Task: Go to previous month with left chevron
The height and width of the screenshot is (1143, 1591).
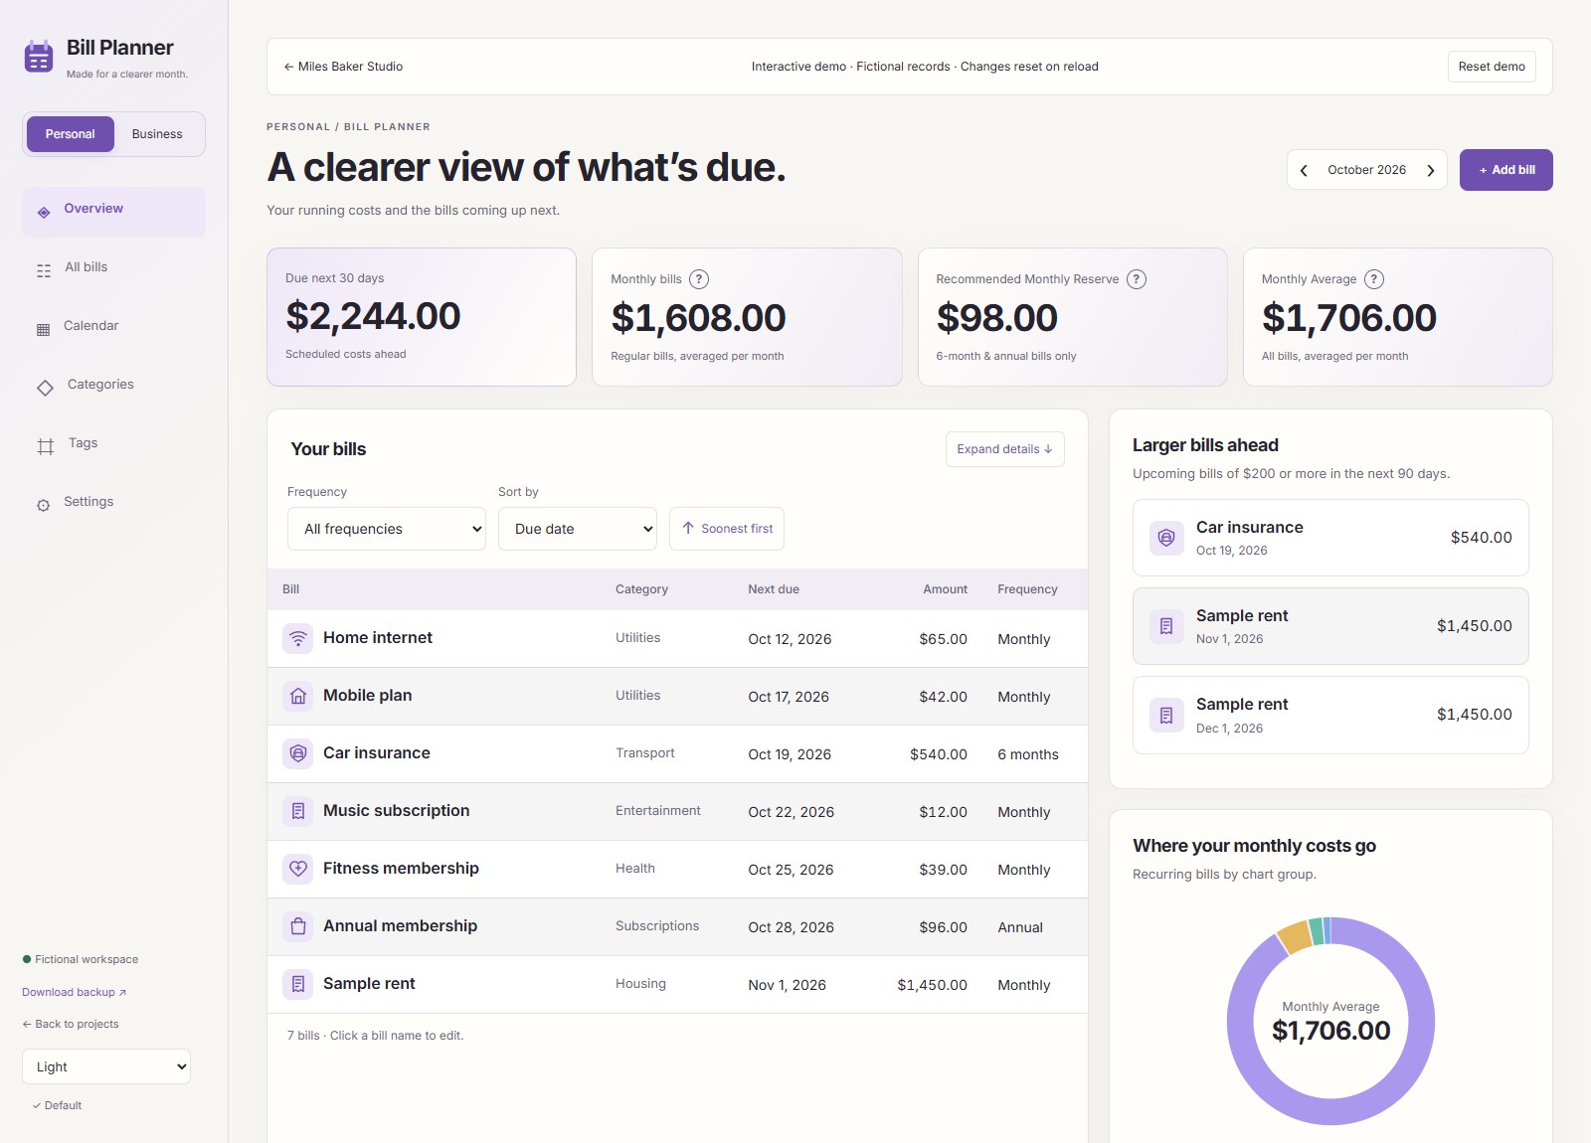Action: tap(1304, 170)
